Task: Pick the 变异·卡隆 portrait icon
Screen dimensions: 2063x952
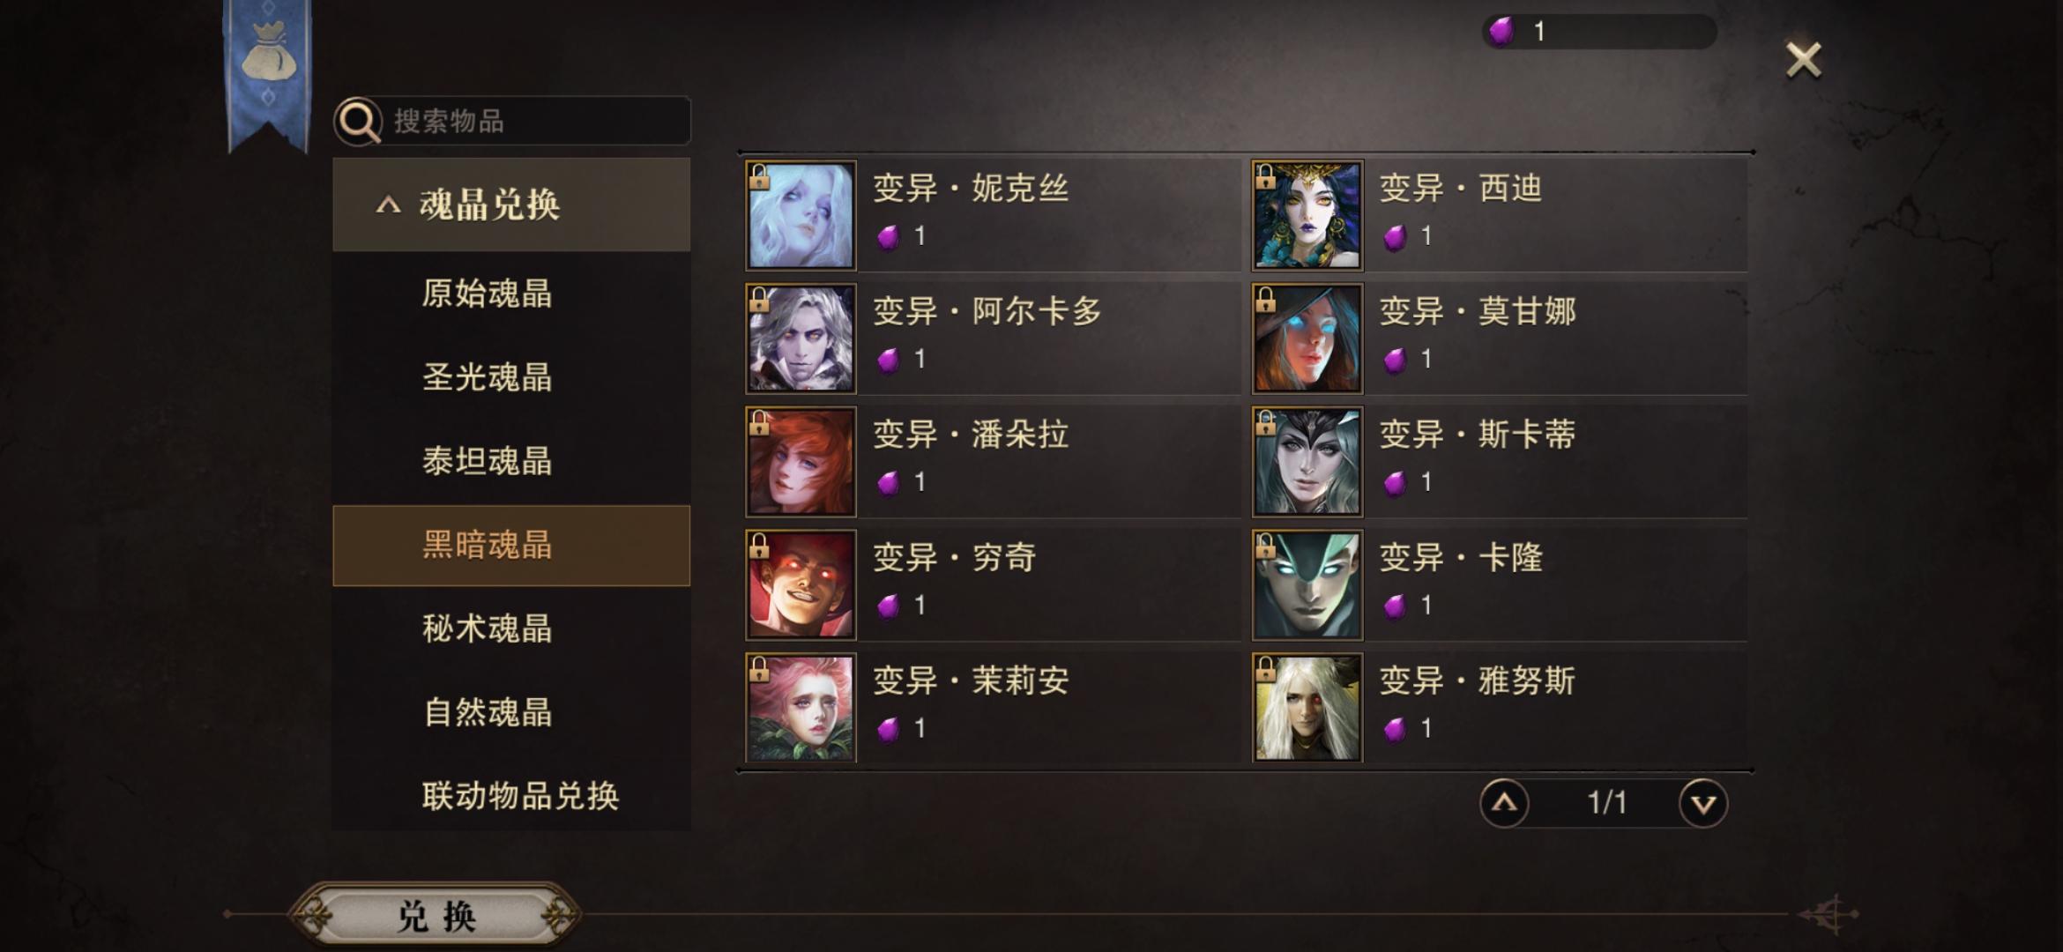Action: [1307, 585]
